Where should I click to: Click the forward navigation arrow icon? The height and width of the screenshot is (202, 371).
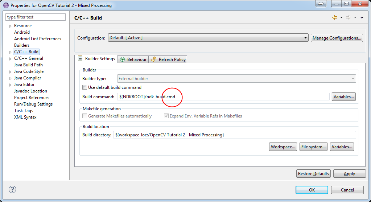coord(348,18)
